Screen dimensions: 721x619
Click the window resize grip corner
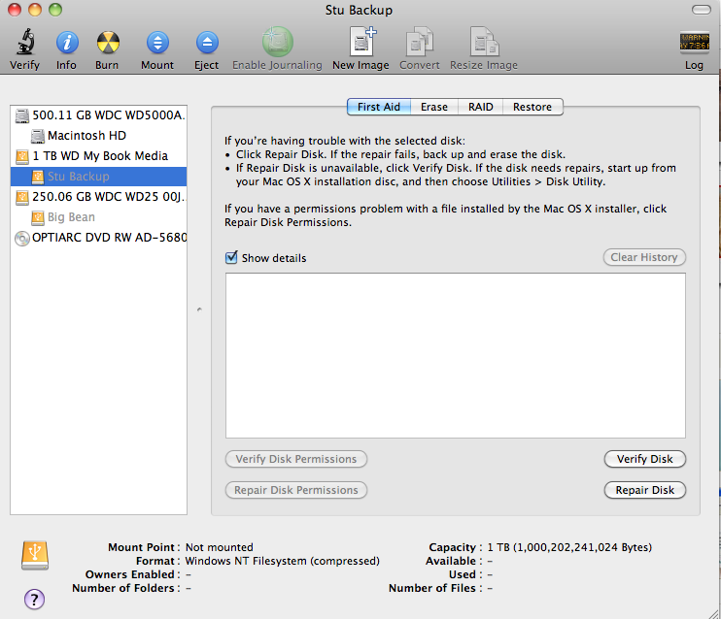pos(714,613)
